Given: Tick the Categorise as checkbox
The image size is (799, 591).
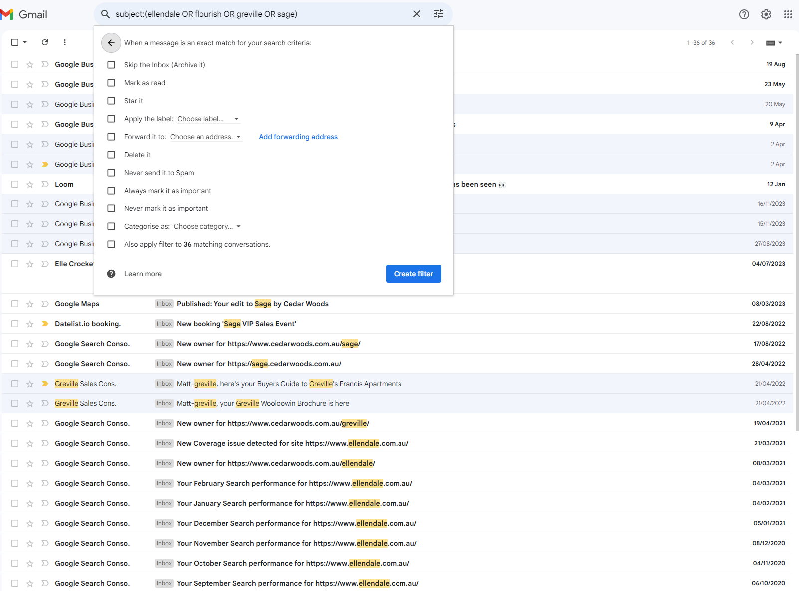Looking at the screenshot, I should tap(111, 226).
